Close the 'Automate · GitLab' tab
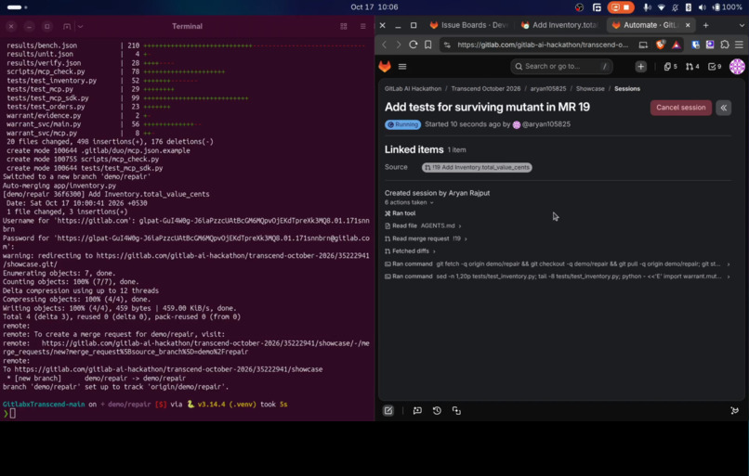749x476 pixels. 688,25
